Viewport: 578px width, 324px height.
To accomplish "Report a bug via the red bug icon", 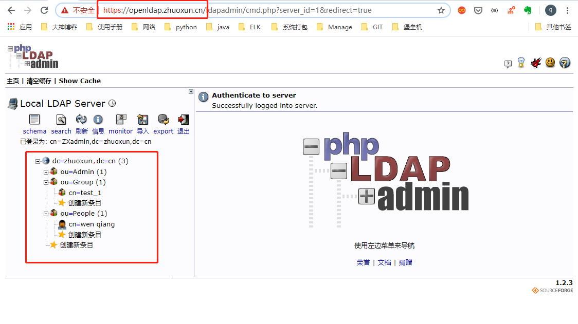I will coord(536,62).
